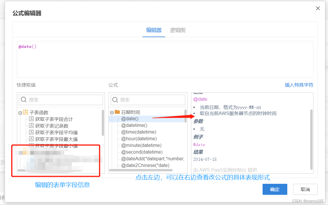The height and width of the screenshot is (205, 328).
Task: Select the @date2Chinese(*date) formula
Action: point(145,166)
